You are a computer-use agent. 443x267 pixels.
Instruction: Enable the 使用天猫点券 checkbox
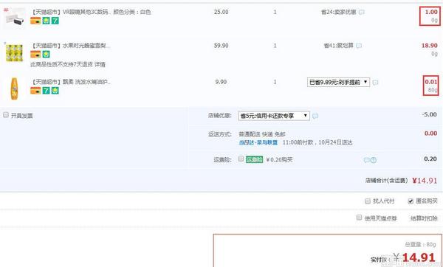(x=359, y=218)
